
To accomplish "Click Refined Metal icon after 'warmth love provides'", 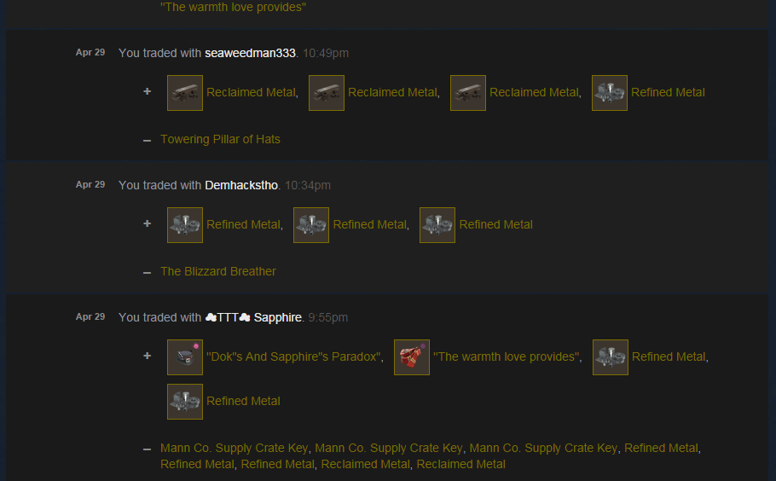I will [611, 357].
